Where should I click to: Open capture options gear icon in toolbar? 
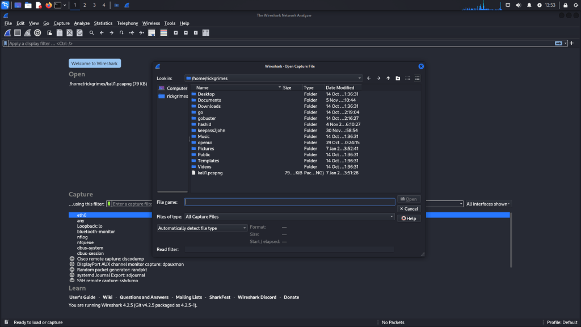[37, 33]
